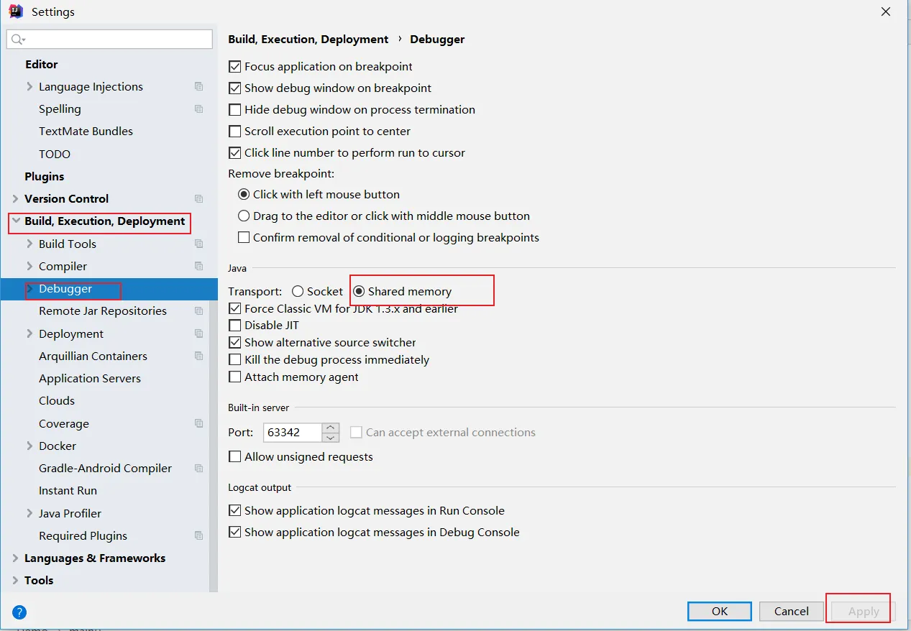Viewport: 911px width, 631px height.
Task: Enable Hide debug window on process termination
Action: pyautogui.click(x=234, y=110)
